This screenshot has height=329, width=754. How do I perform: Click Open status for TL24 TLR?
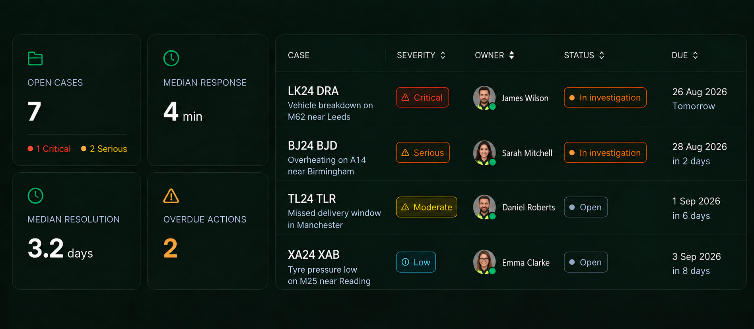(586, 207)
